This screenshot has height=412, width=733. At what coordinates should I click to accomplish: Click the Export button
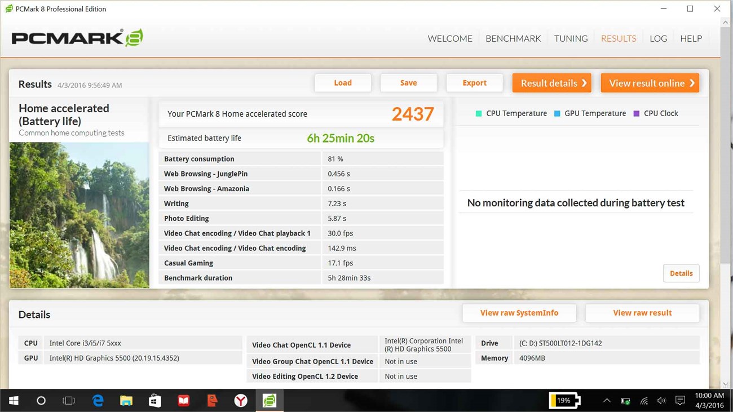tap(474, 82)
